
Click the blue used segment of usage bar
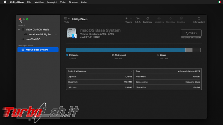(x=126, y=50)
